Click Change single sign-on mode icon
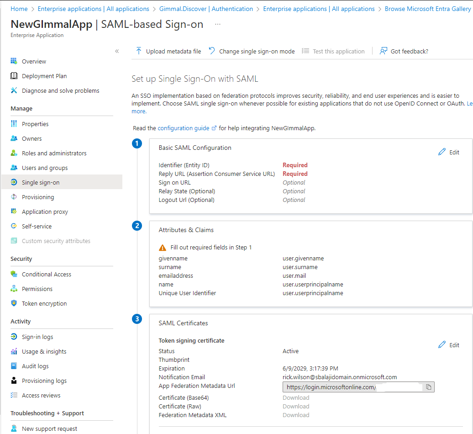The image size is (473, 434). coord(212,51)
